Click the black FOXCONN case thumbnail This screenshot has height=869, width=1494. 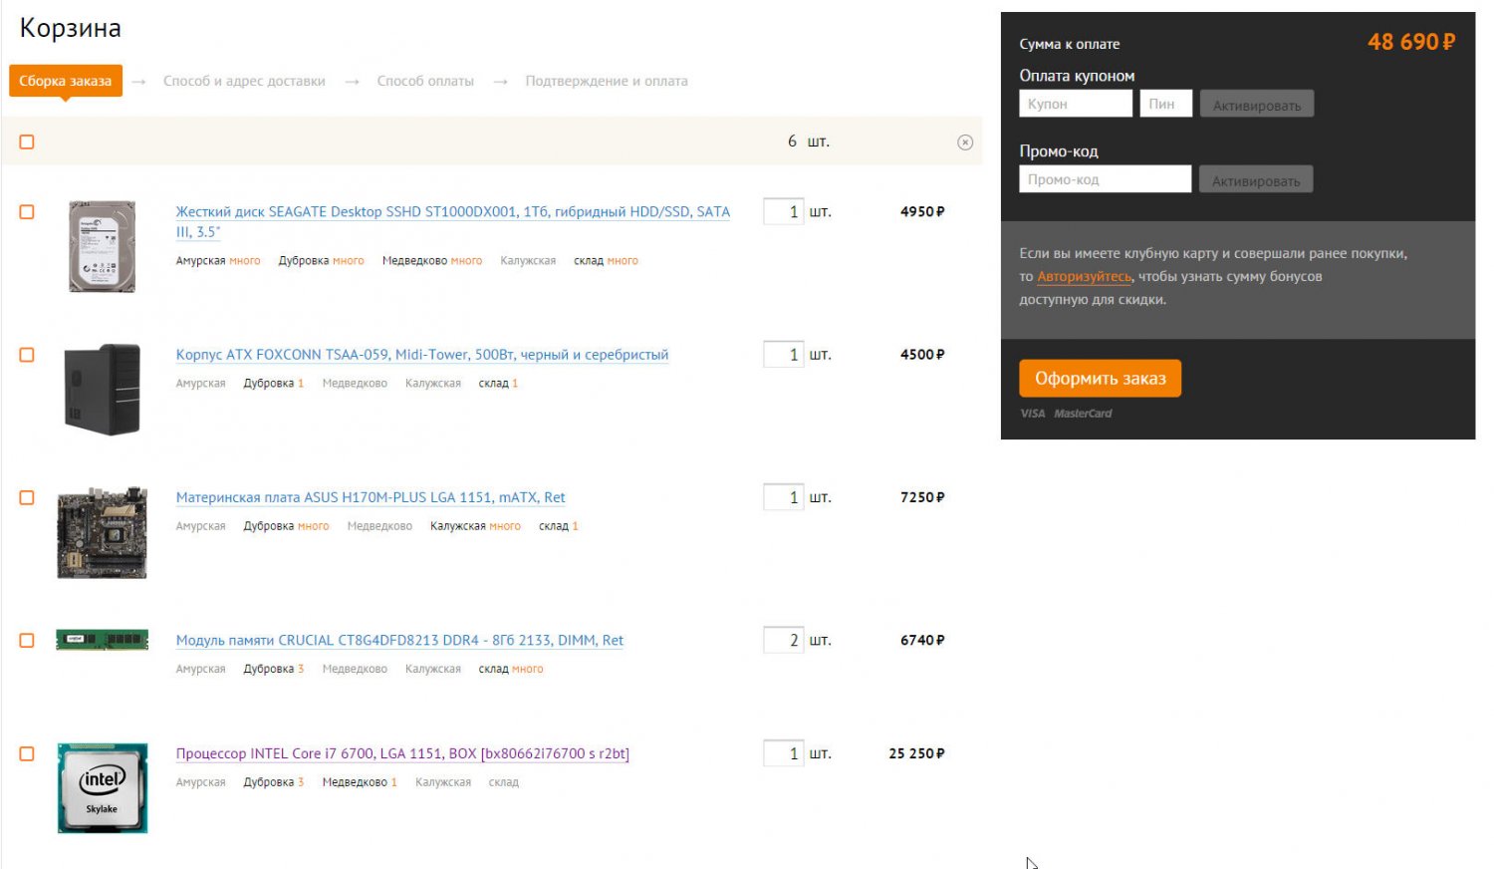tap(103, 390)
